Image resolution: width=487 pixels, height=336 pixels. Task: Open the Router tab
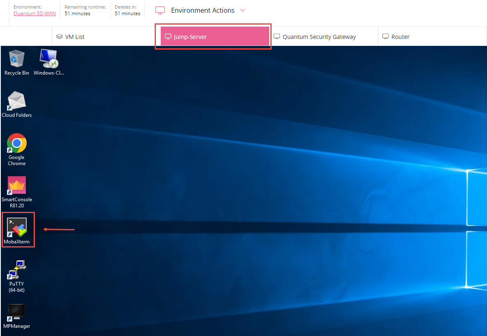click(x=432, y=36)
